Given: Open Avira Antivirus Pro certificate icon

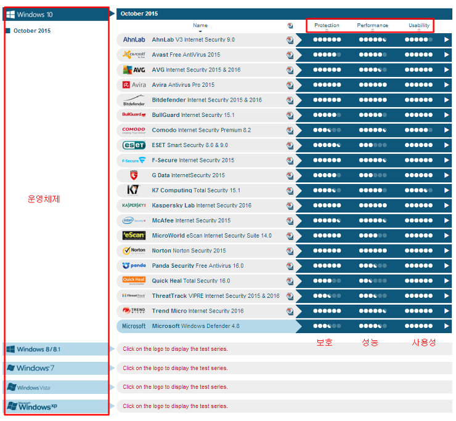Looking at the screenshot, I should [290, 85].
